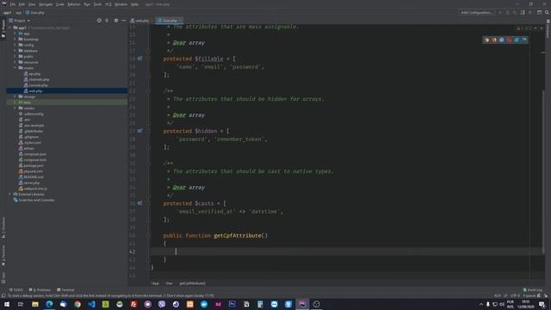Open the Refactor menu
551x310 pixels.
[x=74, y=4]
